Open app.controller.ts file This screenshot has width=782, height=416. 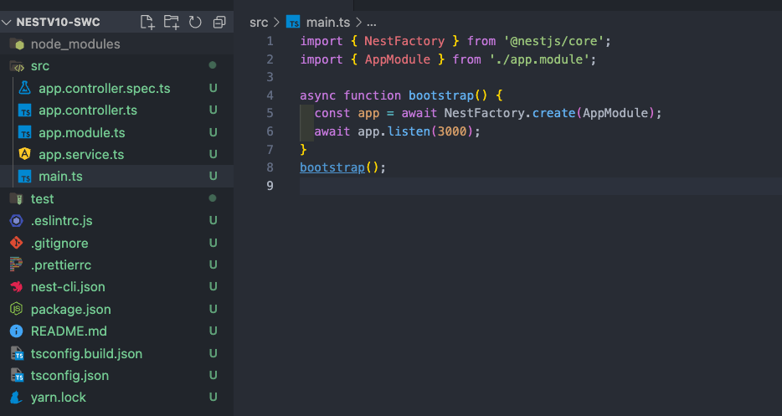click(116, 110)
